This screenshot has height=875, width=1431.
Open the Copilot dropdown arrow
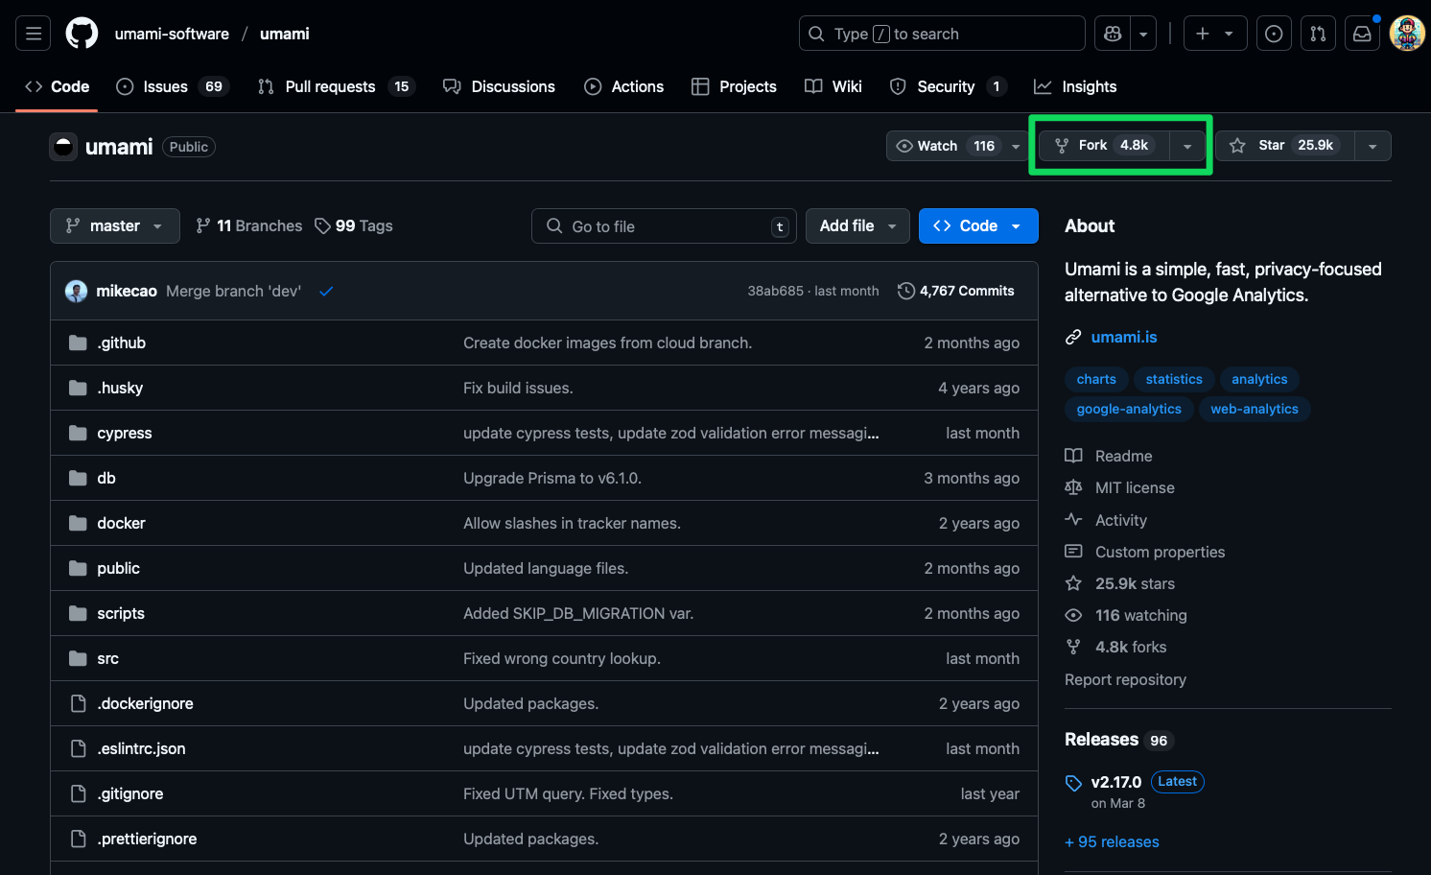tap(1143, 34)
